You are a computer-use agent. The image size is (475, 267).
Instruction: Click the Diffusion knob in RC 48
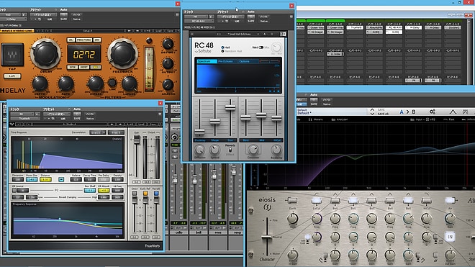[x=199, y=150]
